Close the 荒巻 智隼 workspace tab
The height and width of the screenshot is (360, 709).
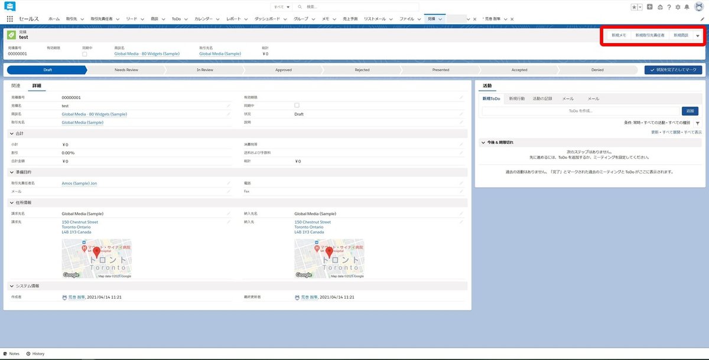point(512,19)
